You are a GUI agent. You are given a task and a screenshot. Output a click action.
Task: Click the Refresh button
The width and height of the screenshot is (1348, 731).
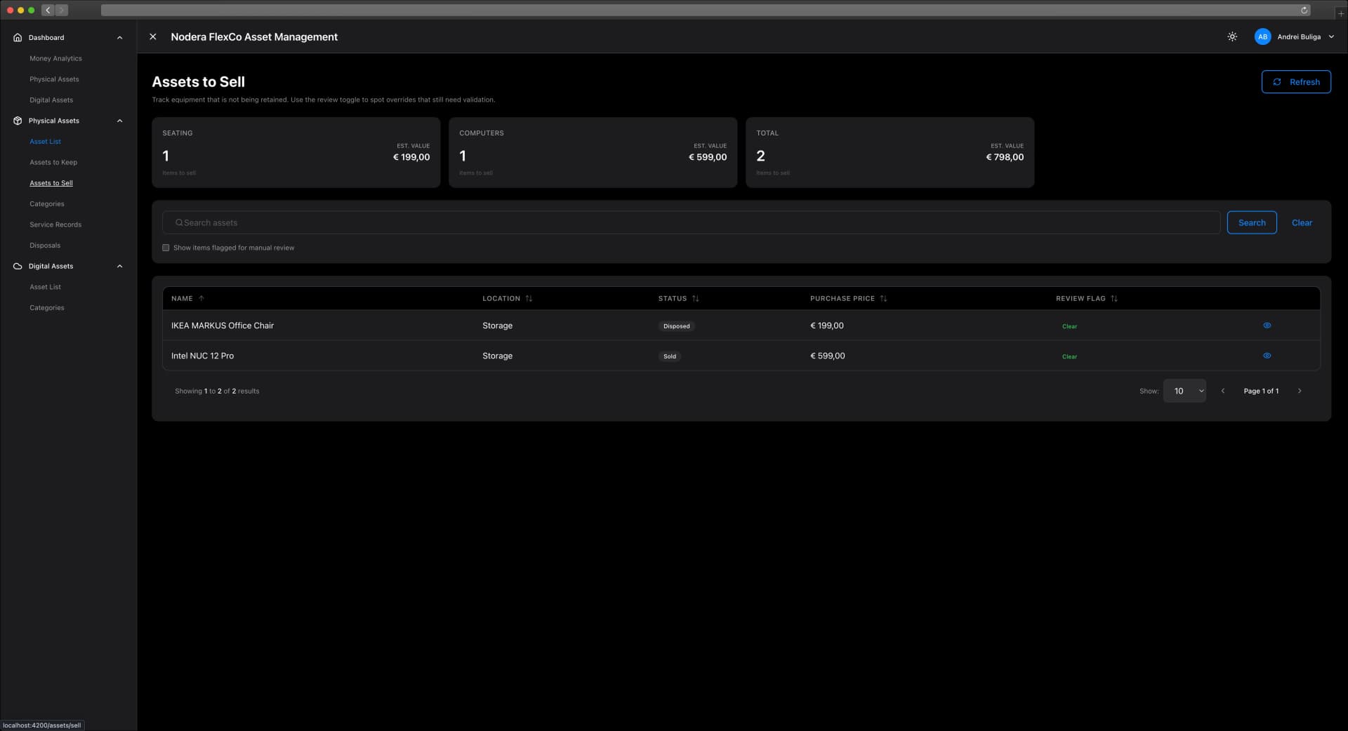[1296, 81]
